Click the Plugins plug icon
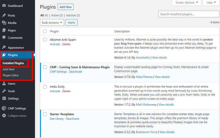Viewport: 220px width, 138px height. [x=4, y=55]
